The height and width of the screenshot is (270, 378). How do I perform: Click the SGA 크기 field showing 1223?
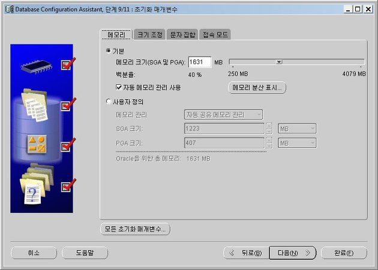tap(224, 129)
